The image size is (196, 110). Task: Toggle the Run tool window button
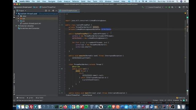pyautogui.click(x=30, y=98)
